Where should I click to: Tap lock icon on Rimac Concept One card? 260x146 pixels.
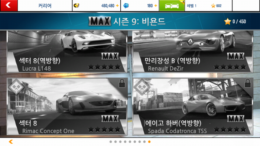122,83
